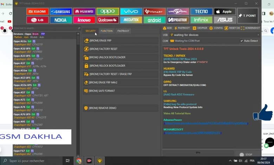Screen dimensions: 274x165
Task: Select the Tecno brand button
Action: pyautogui.click(x=201, y=12)
